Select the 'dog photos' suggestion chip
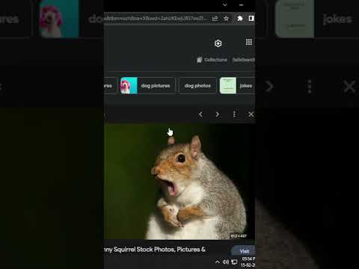 pos(197,86)
